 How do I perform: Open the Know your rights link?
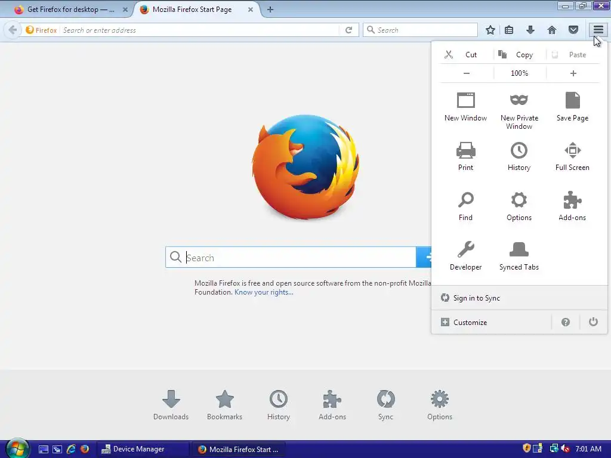(x=264, y=292)
